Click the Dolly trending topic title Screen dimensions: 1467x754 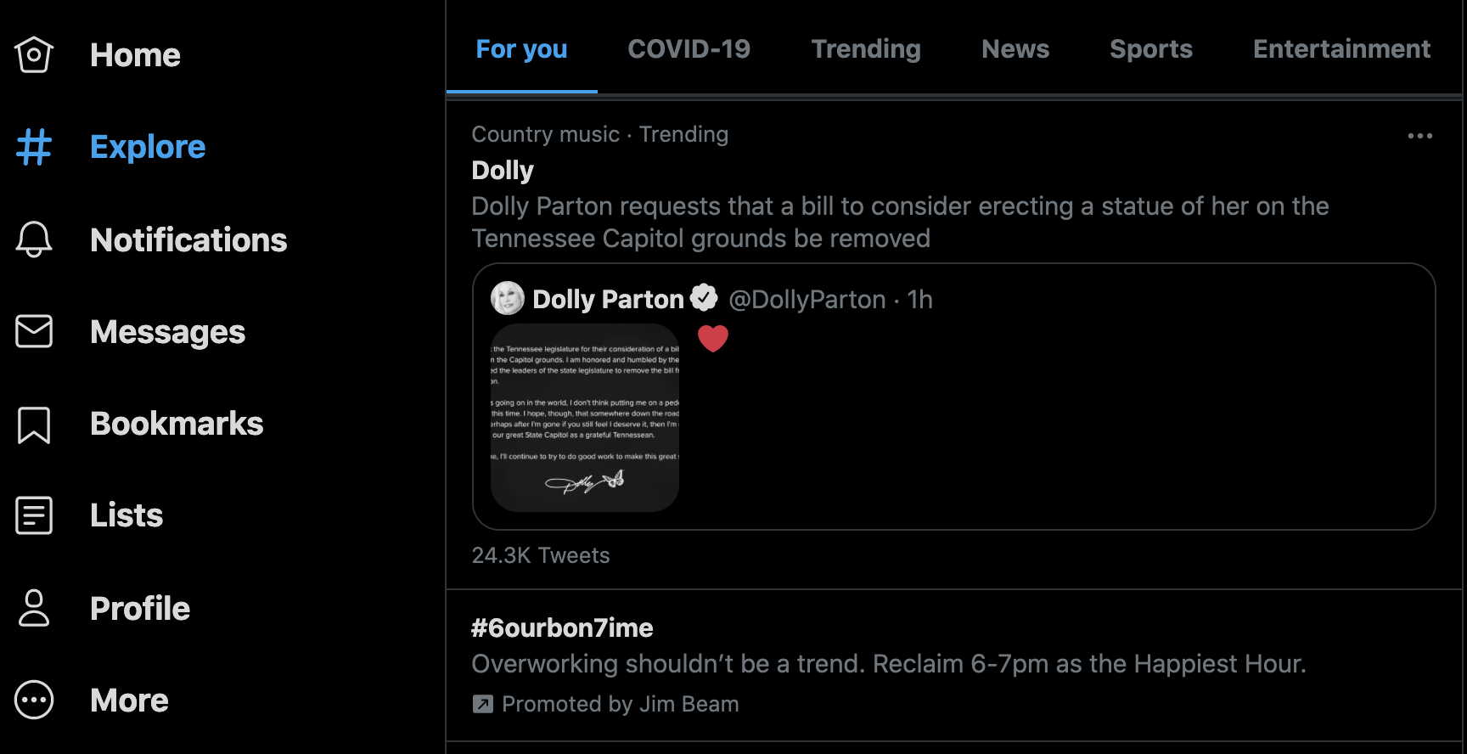503,171
